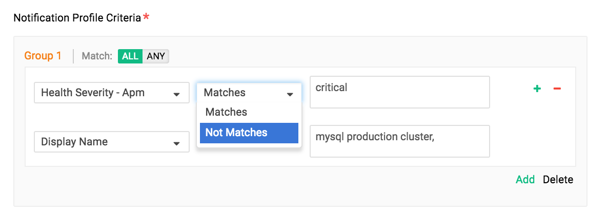Viewport: 607px width, 216px height.
Task: Focus the text field containing critical
Action: click(400, 92)
